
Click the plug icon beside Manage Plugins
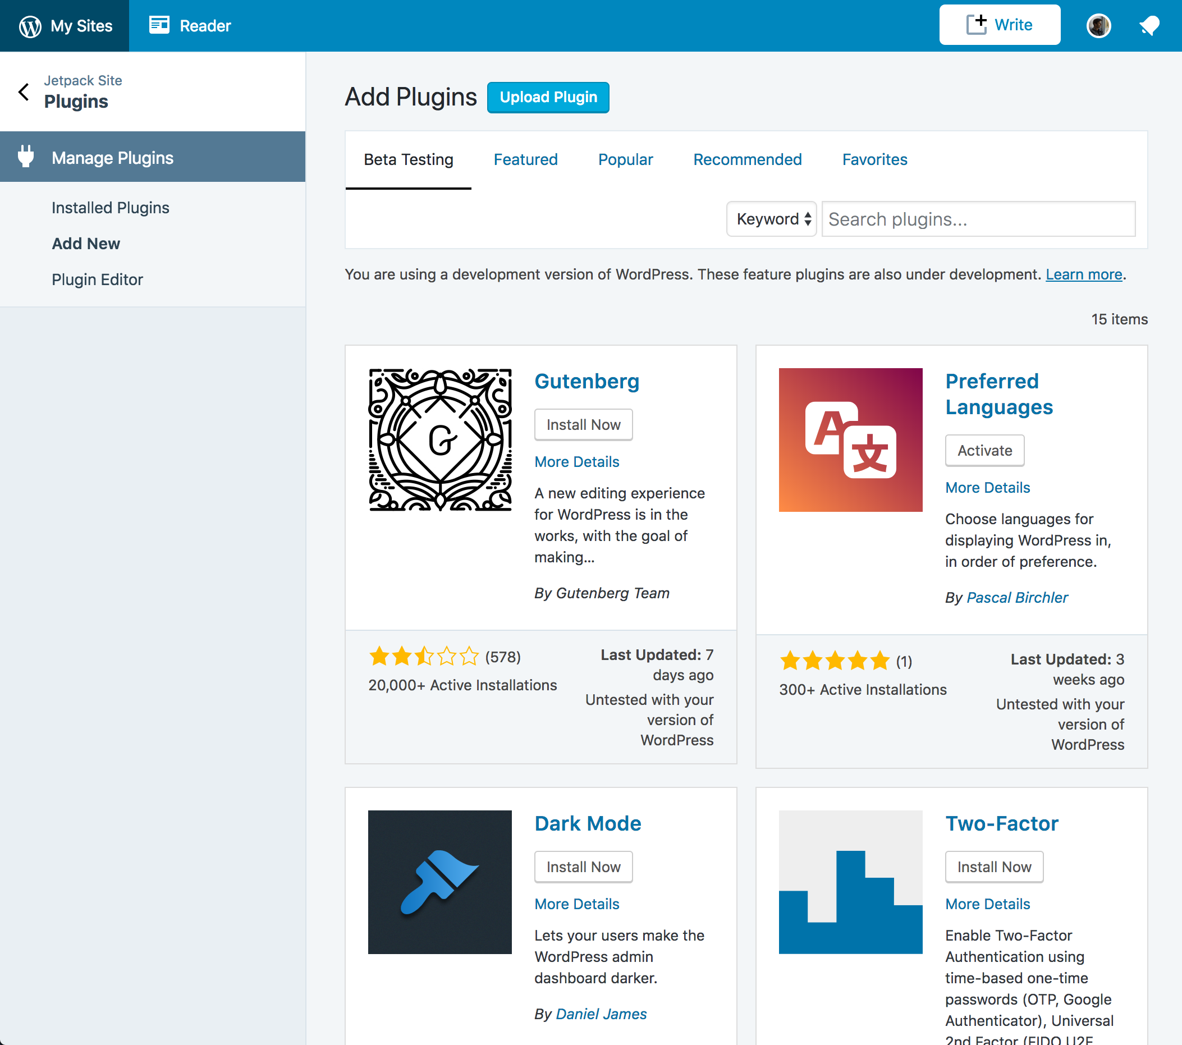coord(25,157)
